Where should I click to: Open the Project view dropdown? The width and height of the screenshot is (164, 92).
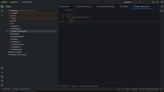click(x=9, y=6)
